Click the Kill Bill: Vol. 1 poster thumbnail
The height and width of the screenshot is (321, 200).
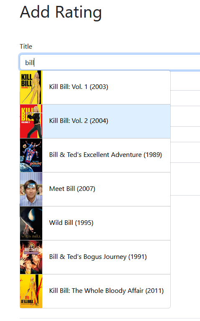[x=31, y=87]
